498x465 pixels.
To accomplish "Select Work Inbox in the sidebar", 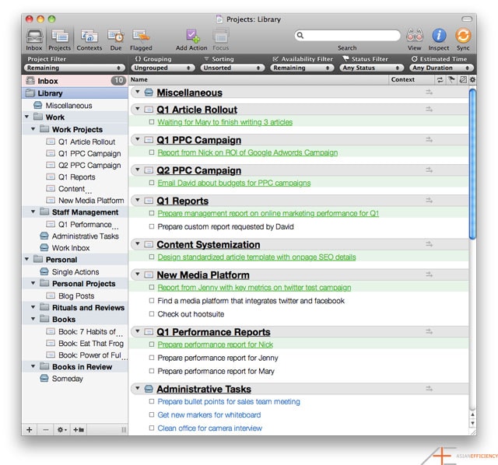I will click(70, 248).
